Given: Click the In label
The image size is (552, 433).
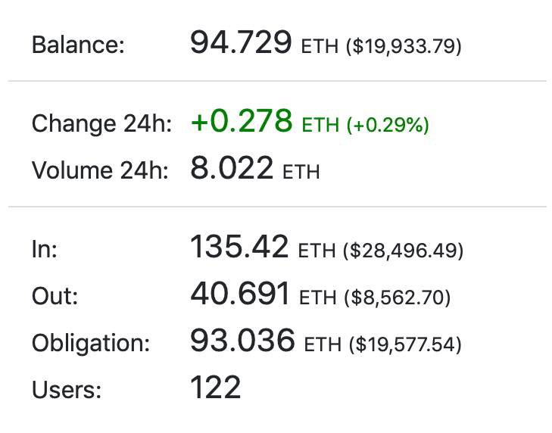Looking at the screenshot, I should (x=45, y=250).
